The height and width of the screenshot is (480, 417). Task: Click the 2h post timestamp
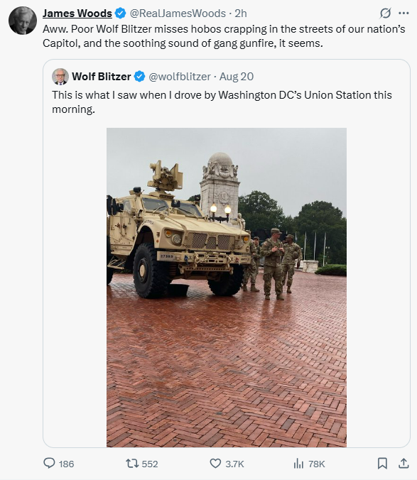(x=241, y=13)
